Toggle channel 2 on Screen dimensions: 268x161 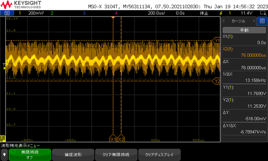point(52,13)
